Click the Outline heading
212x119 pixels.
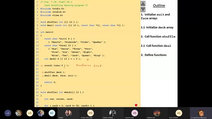click(159, 6)
